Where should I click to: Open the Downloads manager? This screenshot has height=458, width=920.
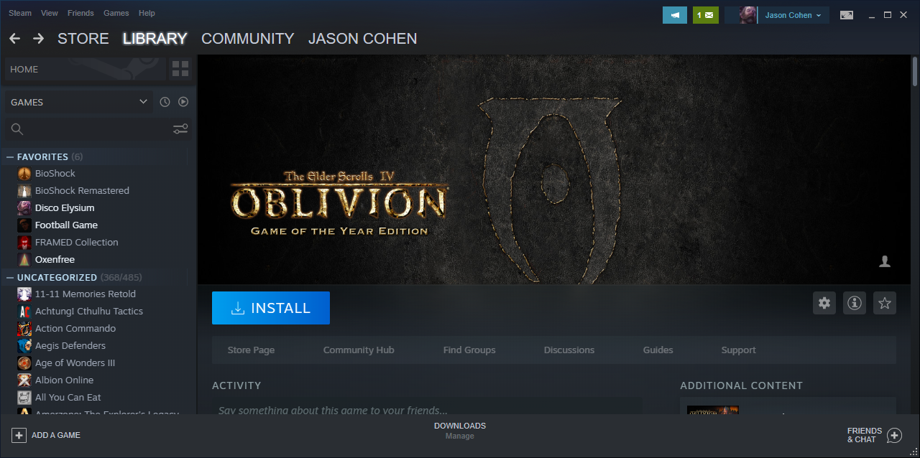pyautogui.click(x=460, y=431)
